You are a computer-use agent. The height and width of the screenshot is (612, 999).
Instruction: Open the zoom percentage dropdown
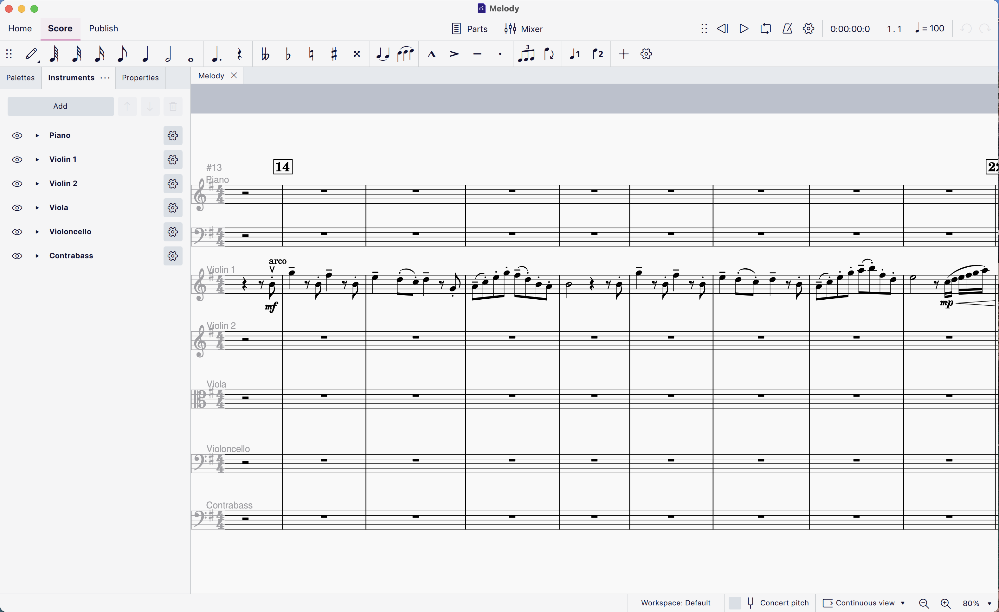[x=989, y=603]
